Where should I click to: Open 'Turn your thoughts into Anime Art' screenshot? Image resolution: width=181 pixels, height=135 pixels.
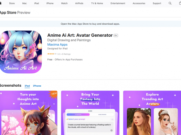pyautogui.click(x=29, y=113)
